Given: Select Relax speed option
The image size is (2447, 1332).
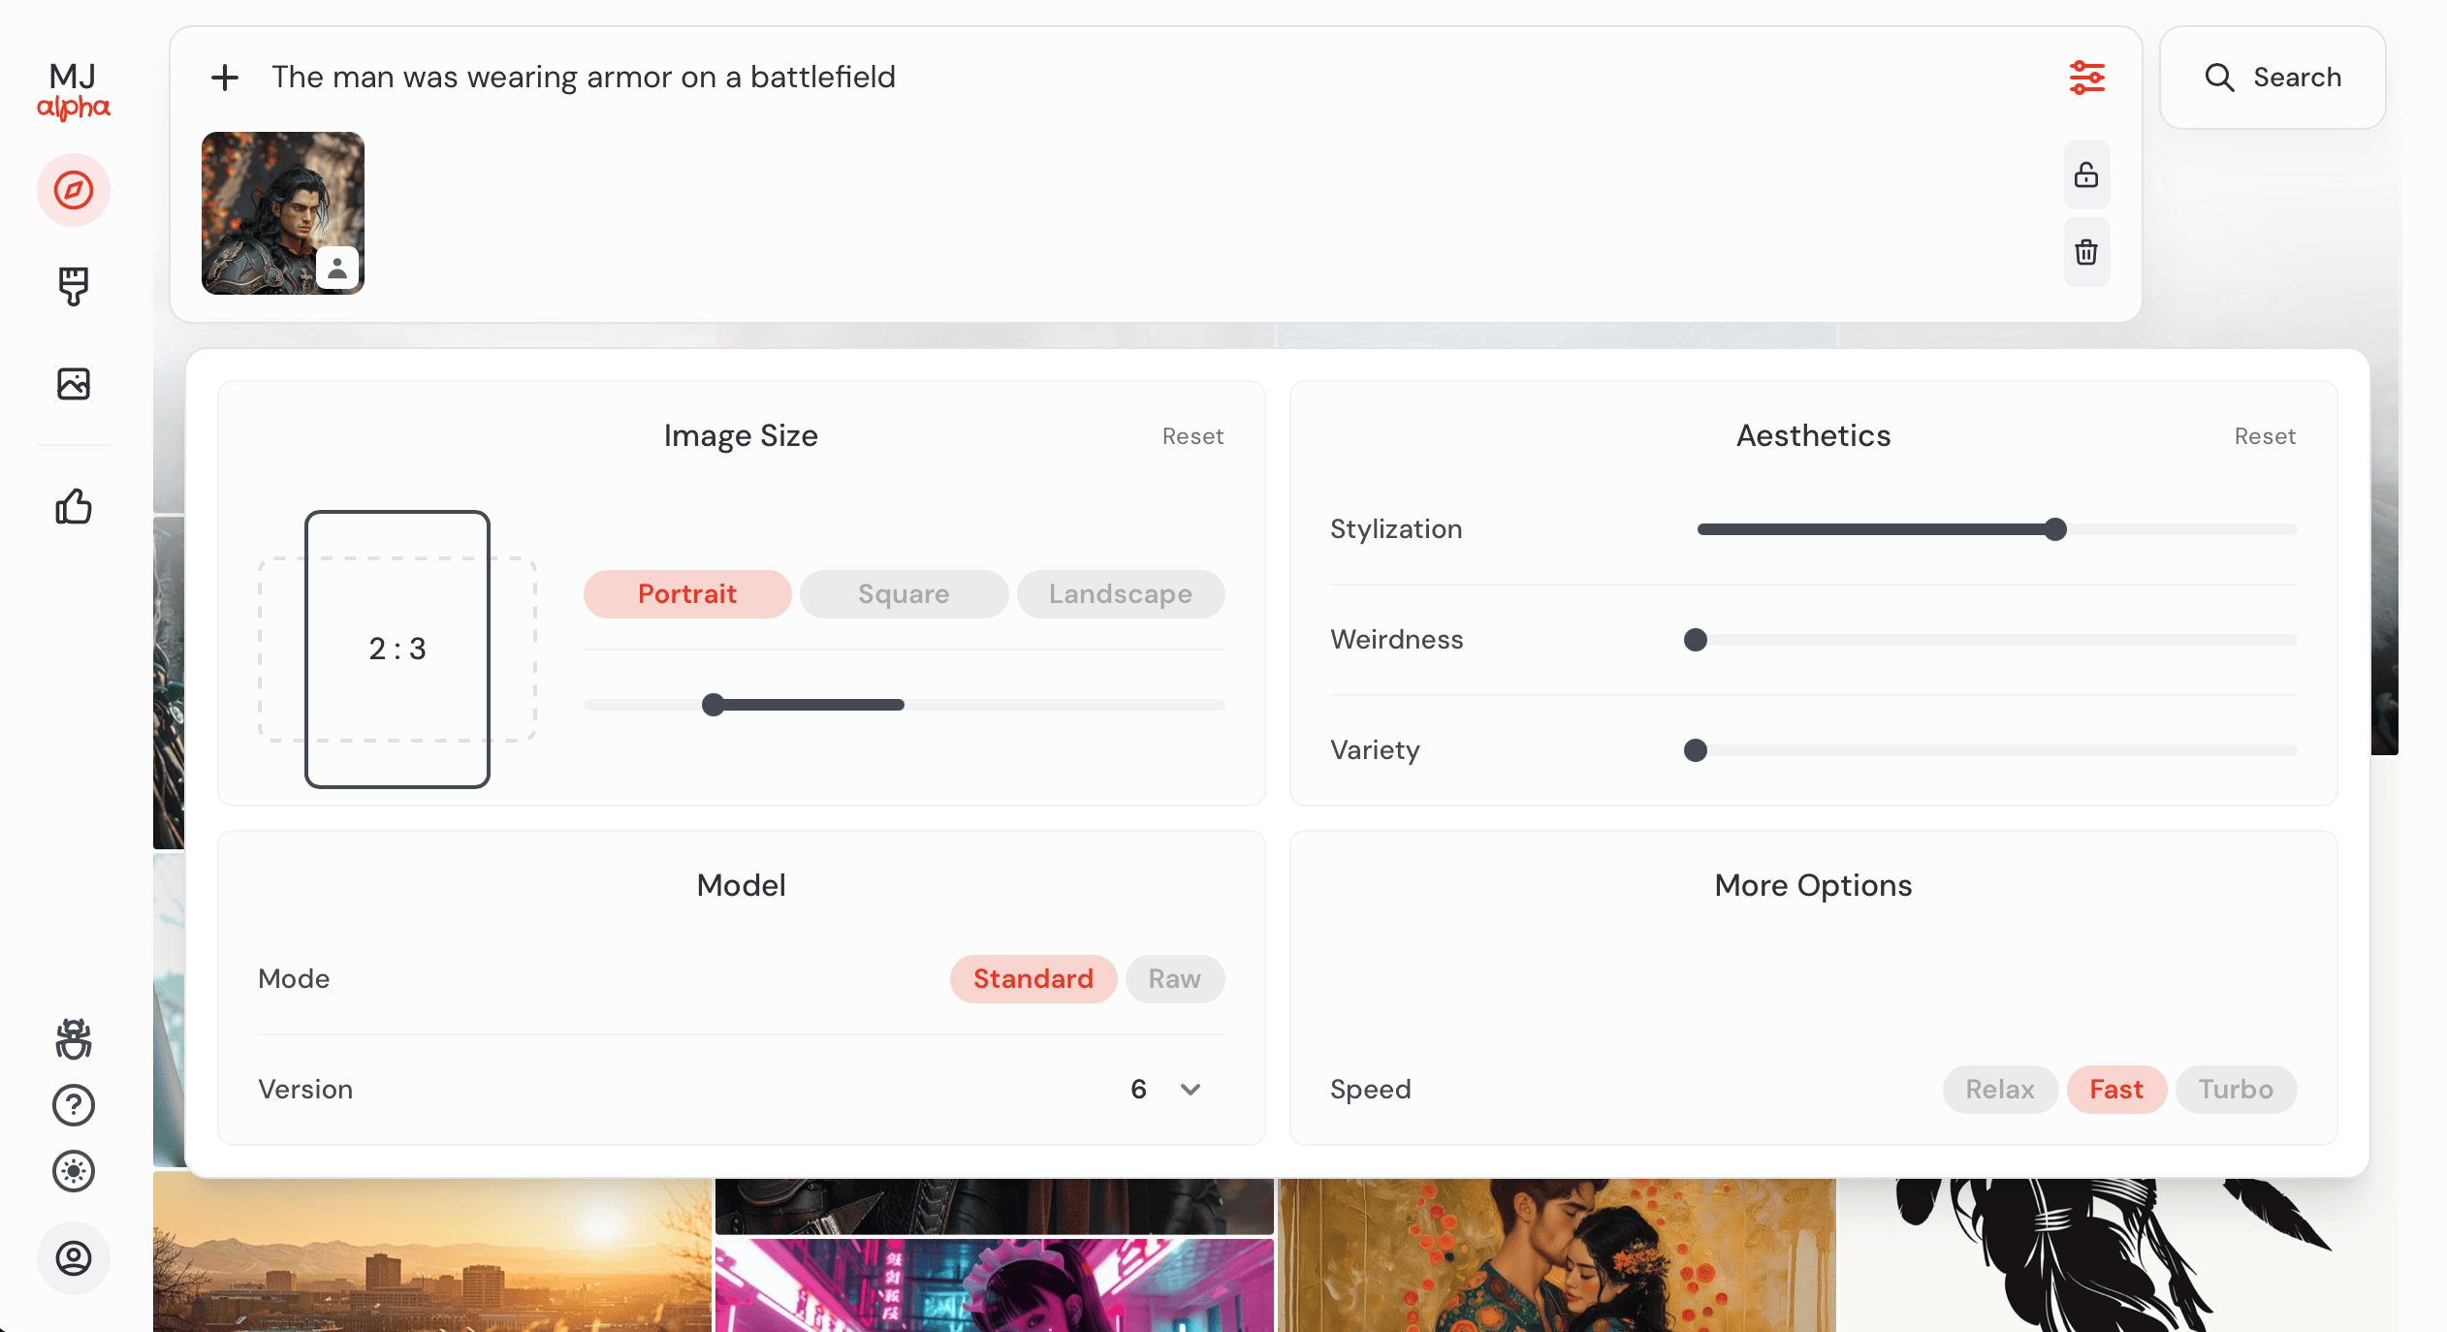Looking at the screenshot, I should (x=2000, y=1090).
